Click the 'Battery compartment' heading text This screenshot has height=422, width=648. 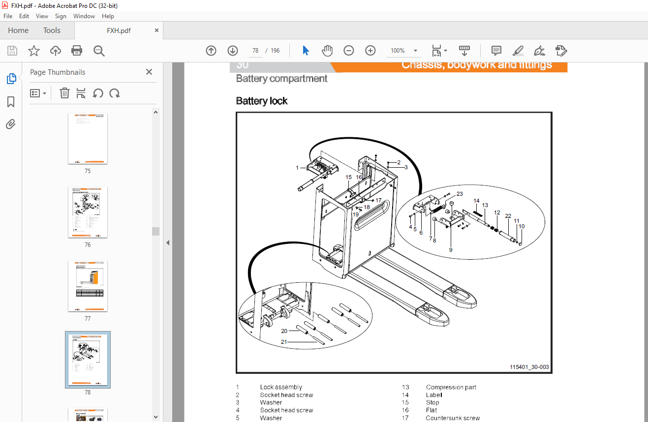click(x=281, y=78)
